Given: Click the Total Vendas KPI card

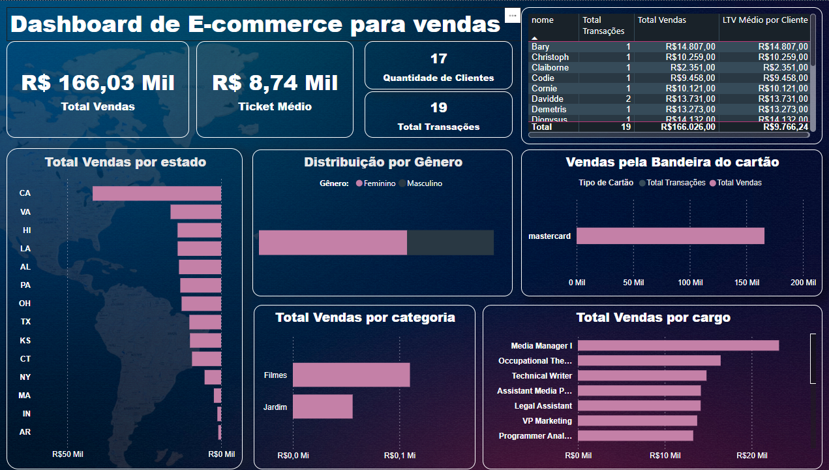Looking at the screenshot, I should tap(97, 89).
